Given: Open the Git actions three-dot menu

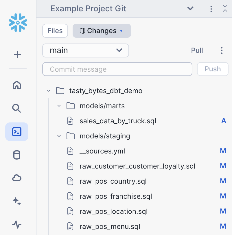Looking at the screenshot, I should [x=221, y=50].
